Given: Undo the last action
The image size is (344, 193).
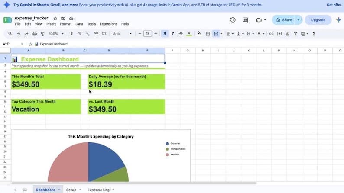Looking at the screenshot, I should click(x=19, y=34).
